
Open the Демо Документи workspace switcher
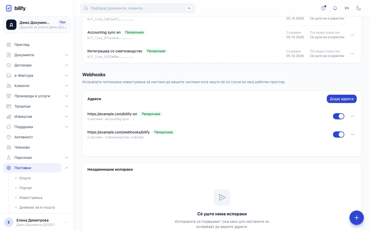(37, 25)
